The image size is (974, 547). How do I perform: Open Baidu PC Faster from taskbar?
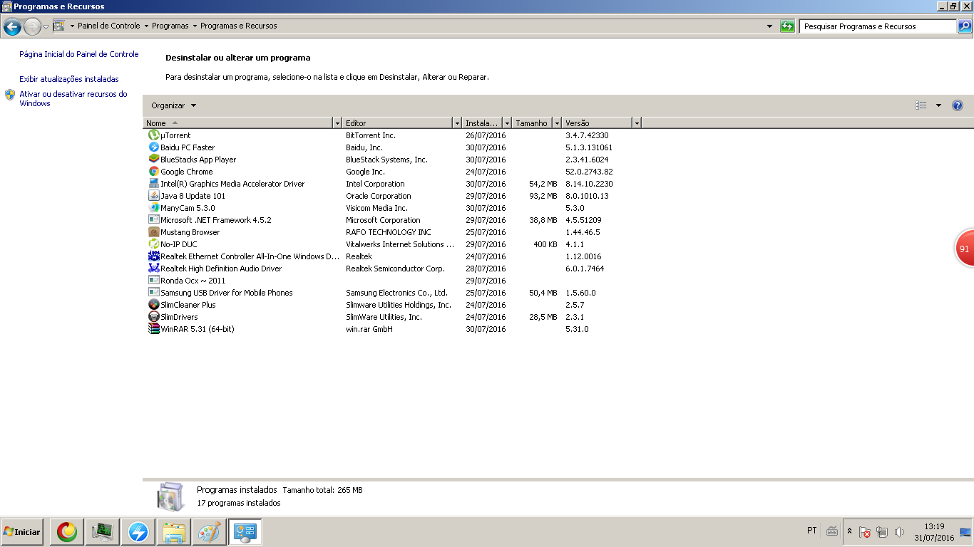click(x=138, y=531)
